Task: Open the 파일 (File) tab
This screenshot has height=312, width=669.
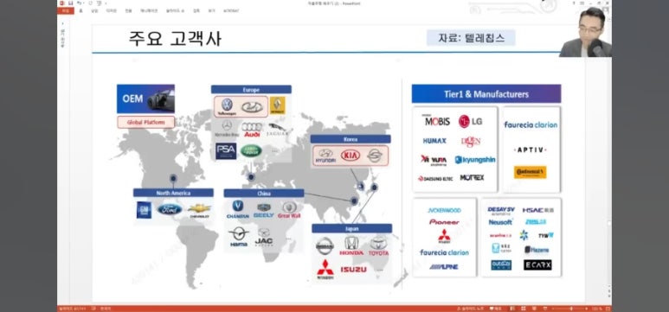Action: tap(65, 10)
